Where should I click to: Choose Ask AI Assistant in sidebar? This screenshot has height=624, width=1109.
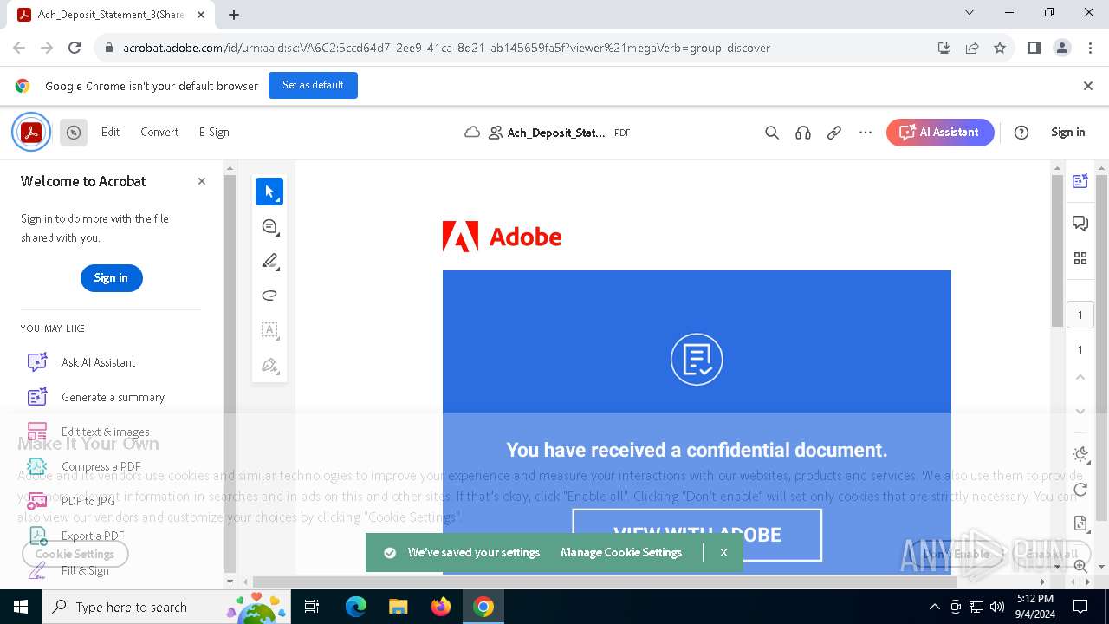pyautogui.click(x=98, y=362)
